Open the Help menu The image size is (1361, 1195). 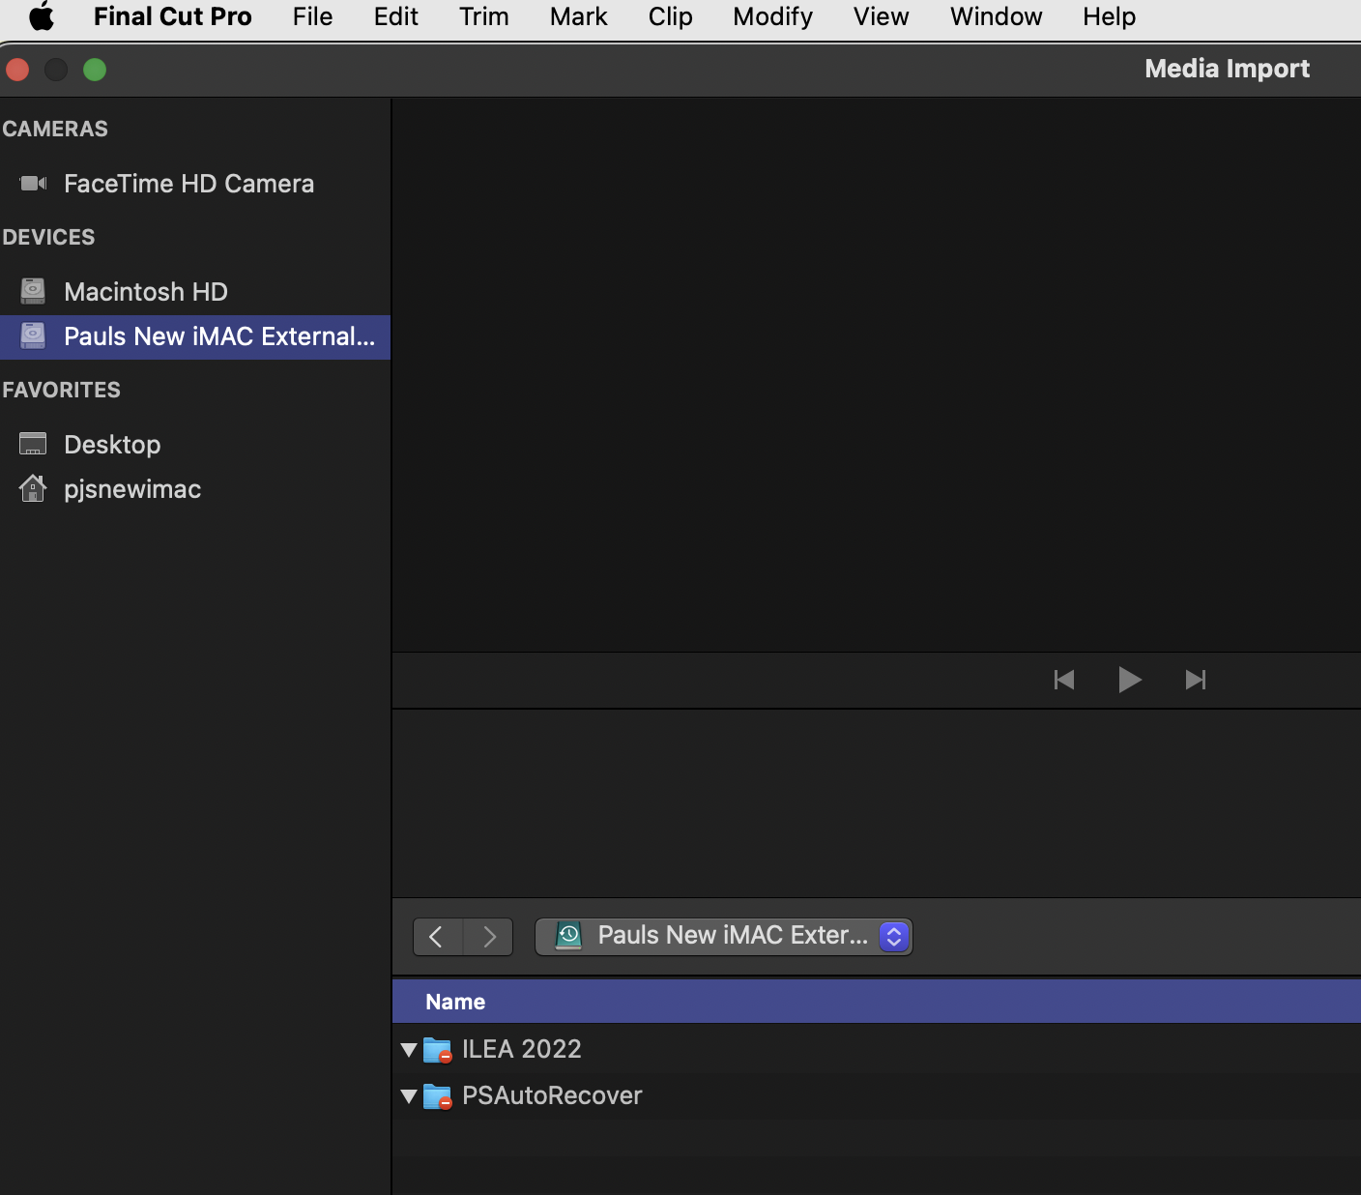(x=1110, y=16)
